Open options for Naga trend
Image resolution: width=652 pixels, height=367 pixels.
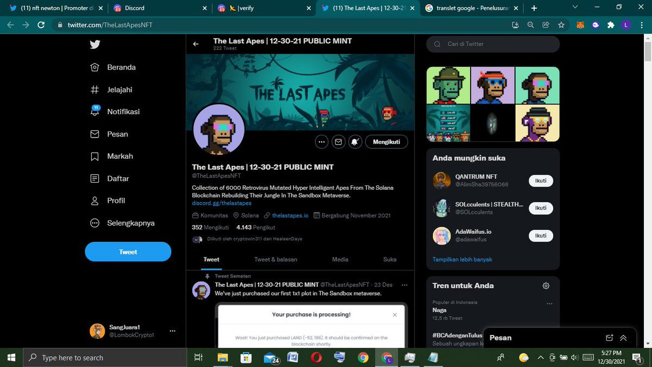[x=549, y=303]
